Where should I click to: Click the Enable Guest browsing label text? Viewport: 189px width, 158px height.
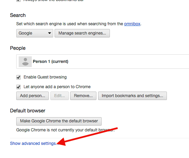(45, 77)
